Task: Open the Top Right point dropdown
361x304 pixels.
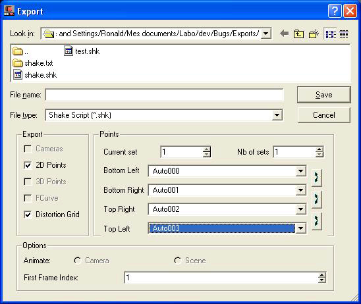Action: [x=300, y=209]
